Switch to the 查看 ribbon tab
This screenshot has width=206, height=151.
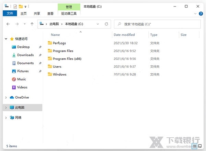pos(50,13)
